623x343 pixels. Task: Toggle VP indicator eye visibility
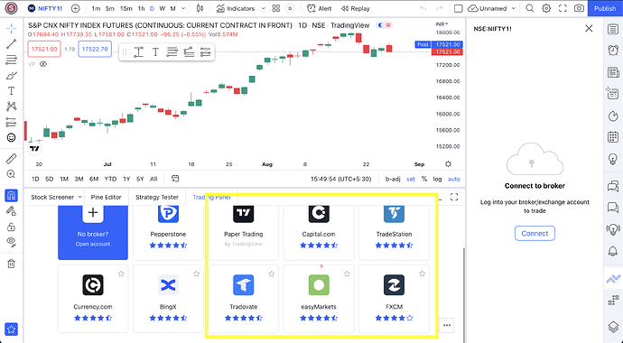tap(43, 64)
